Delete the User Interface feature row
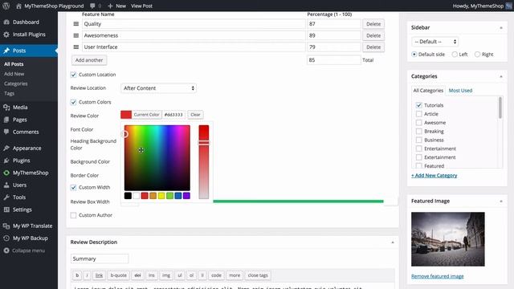Viewport: 514px width, 289px height. (x=373, y=47)
